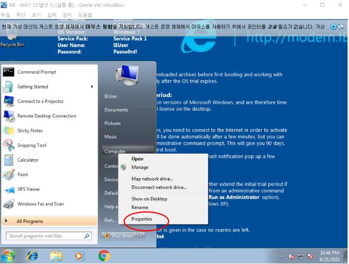The width and height of the screenshot is (349, 264).
Task: Open IEUser folder link
Action: (110, 96)
